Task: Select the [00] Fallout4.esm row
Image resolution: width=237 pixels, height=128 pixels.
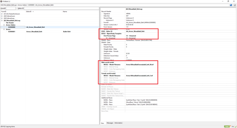Action: click(9, 16)
